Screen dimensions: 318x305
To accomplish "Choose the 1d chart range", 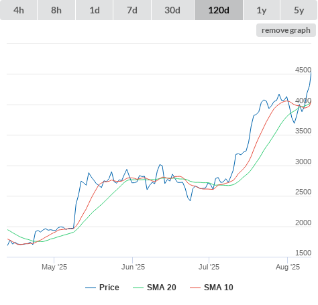I will (x=95, y=10).
